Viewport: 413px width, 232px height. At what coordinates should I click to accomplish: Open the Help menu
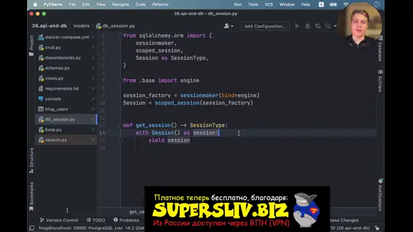click(305, 5)
